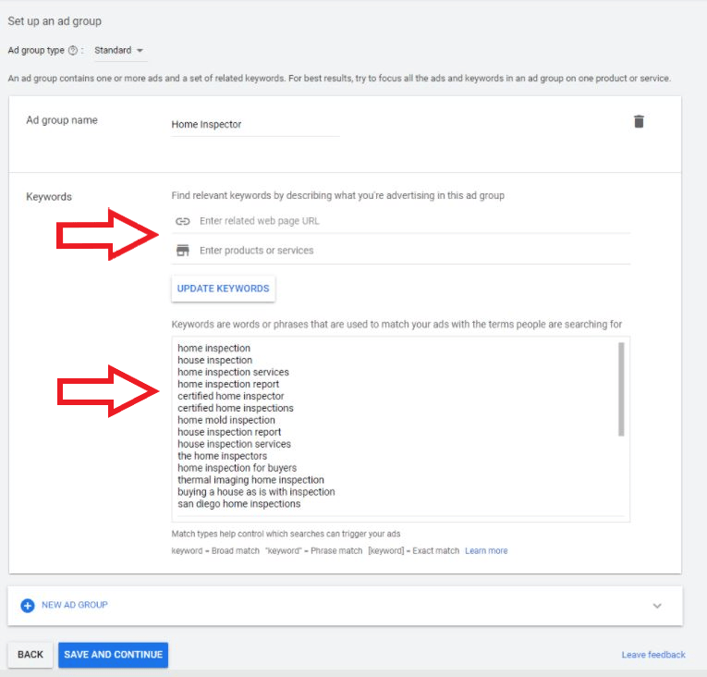707x677 pixels.
Task: Place cursor on 'home mold inspection' keyword line
Action: (x=226, y=420)
